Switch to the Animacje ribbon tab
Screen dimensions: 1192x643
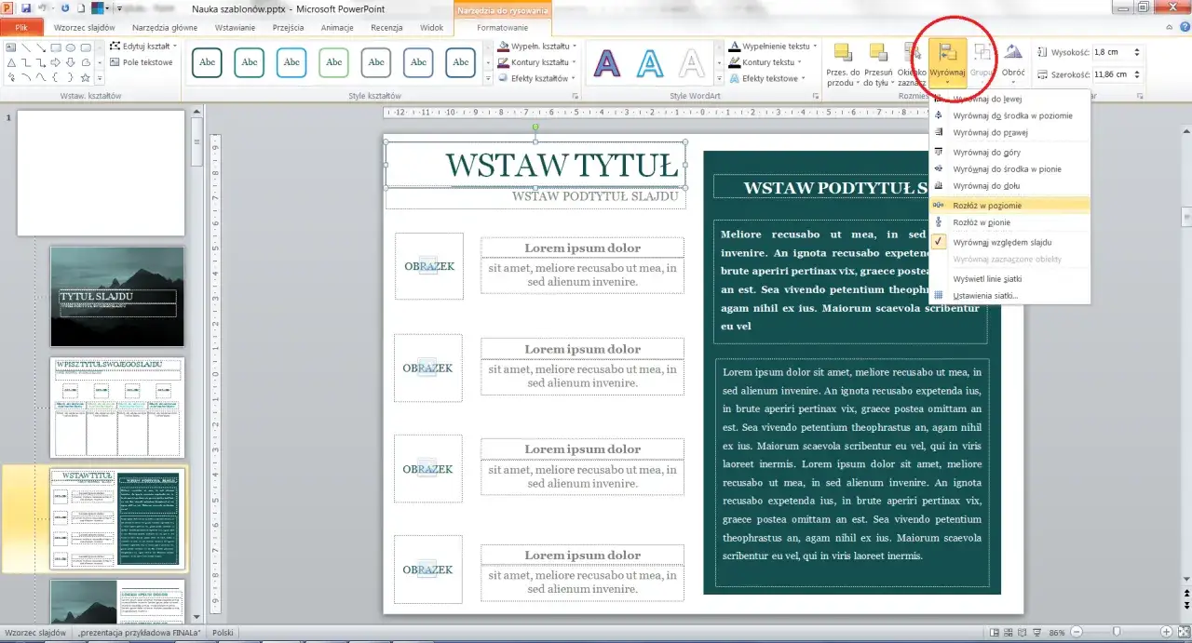pyautogui.click(x=336, y=27)
